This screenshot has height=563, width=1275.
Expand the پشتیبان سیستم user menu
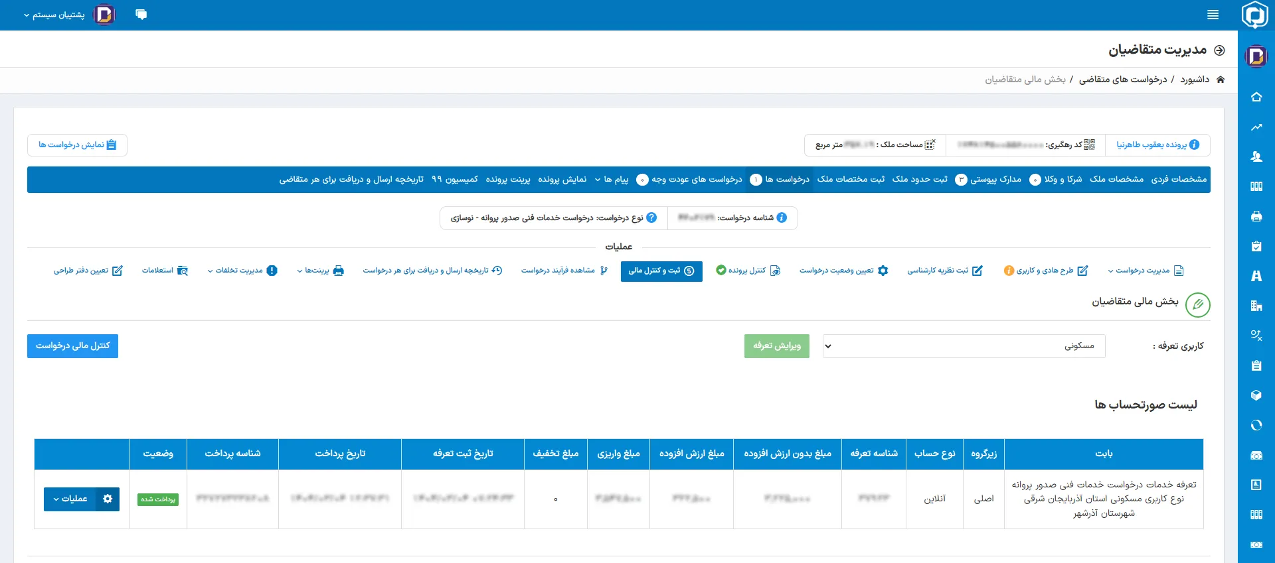tap(54, 15)
